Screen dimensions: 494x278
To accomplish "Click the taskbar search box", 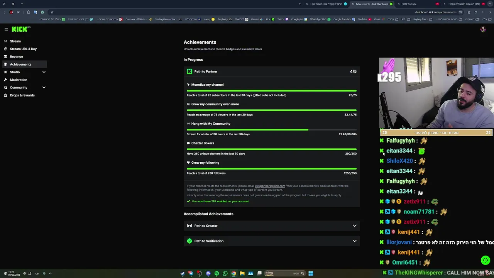I will 284,273.
